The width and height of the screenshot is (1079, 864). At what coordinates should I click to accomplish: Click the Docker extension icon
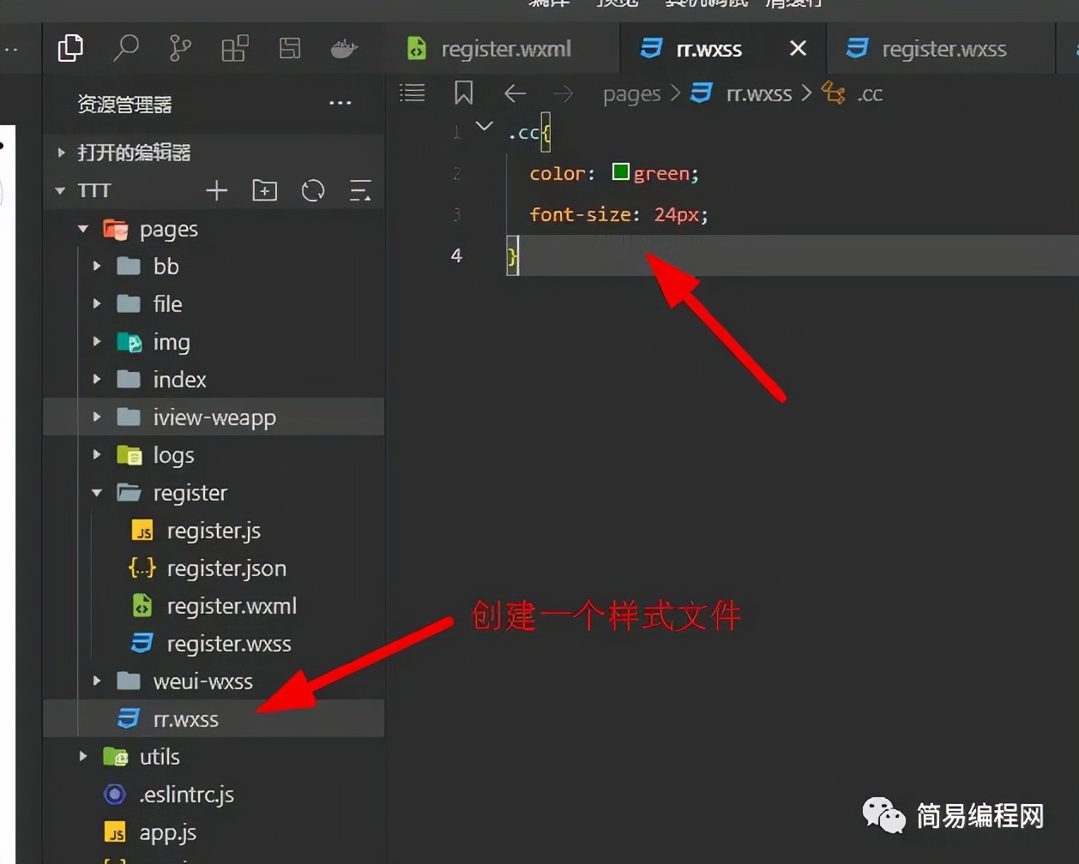click(343, 49)
